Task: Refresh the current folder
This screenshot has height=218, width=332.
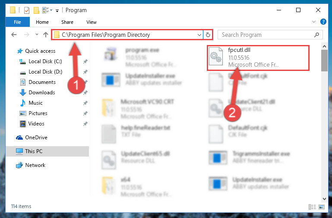Action: coord(208,35)
